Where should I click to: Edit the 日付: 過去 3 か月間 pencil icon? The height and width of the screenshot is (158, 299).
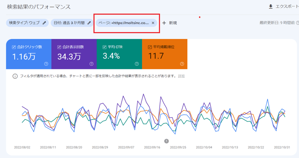(89, 23)
